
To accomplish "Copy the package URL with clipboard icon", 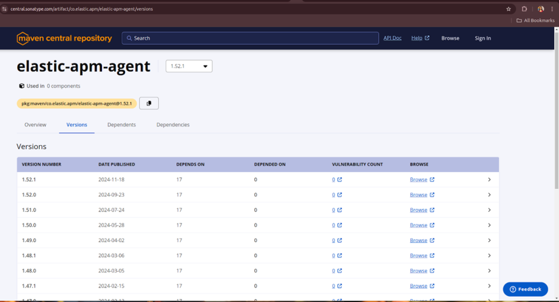I will click(x=149, y=103).
